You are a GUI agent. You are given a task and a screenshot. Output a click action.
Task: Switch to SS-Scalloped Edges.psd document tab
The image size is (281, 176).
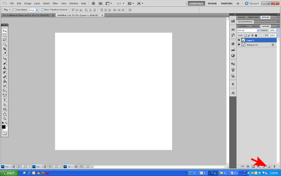[x=26, y=15]
